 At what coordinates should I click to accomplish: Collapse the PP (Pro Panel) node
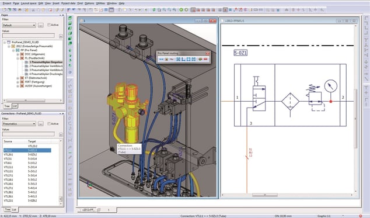tap(13, 50)
